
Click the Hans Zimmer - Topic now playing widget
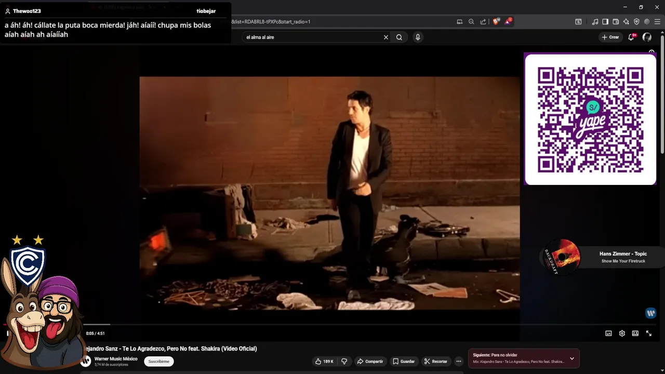click(601, 257)
